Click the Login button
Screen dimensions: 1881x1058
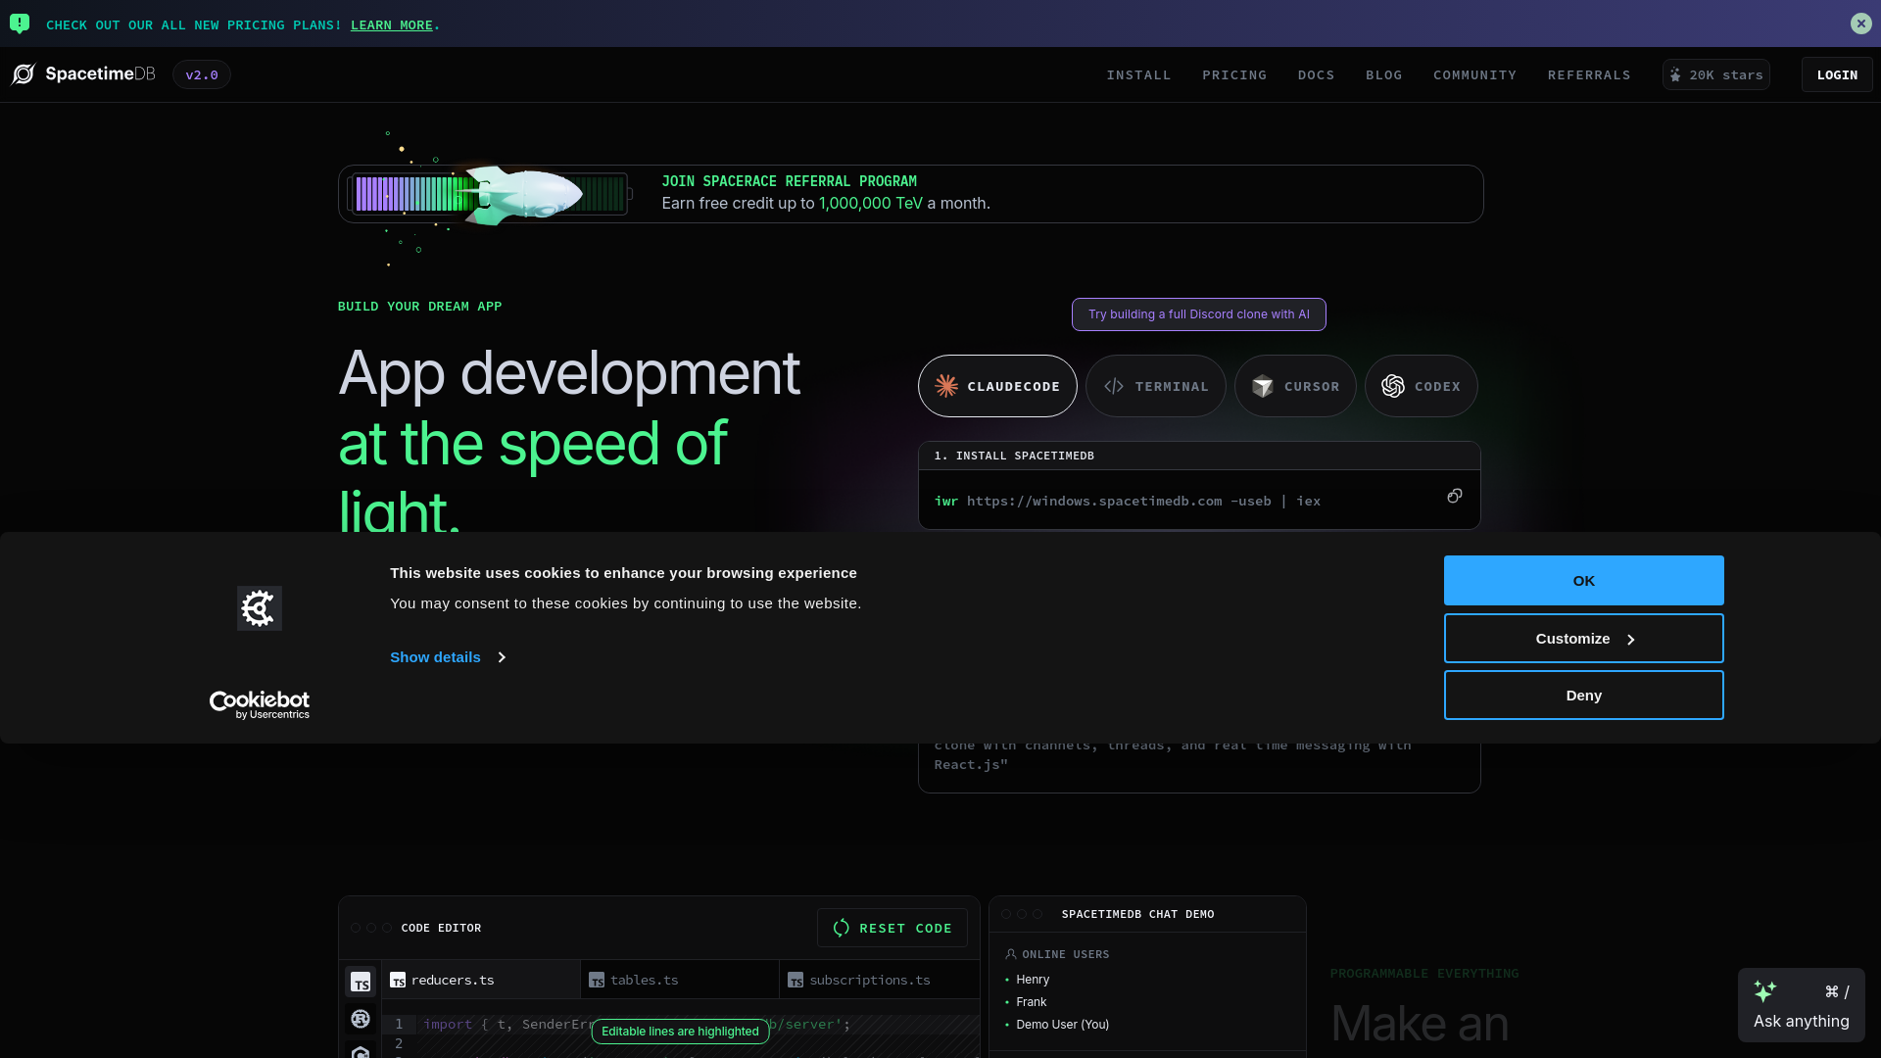1837,74
